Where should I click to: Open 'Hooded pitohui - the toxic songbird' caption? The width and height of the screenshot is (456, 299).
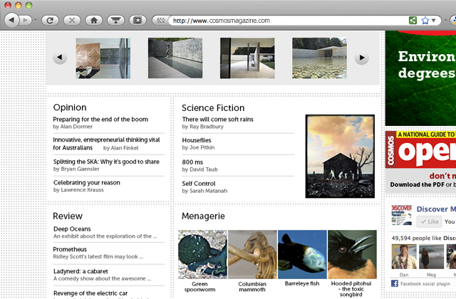pyautogui.click(x=351, y=289)
